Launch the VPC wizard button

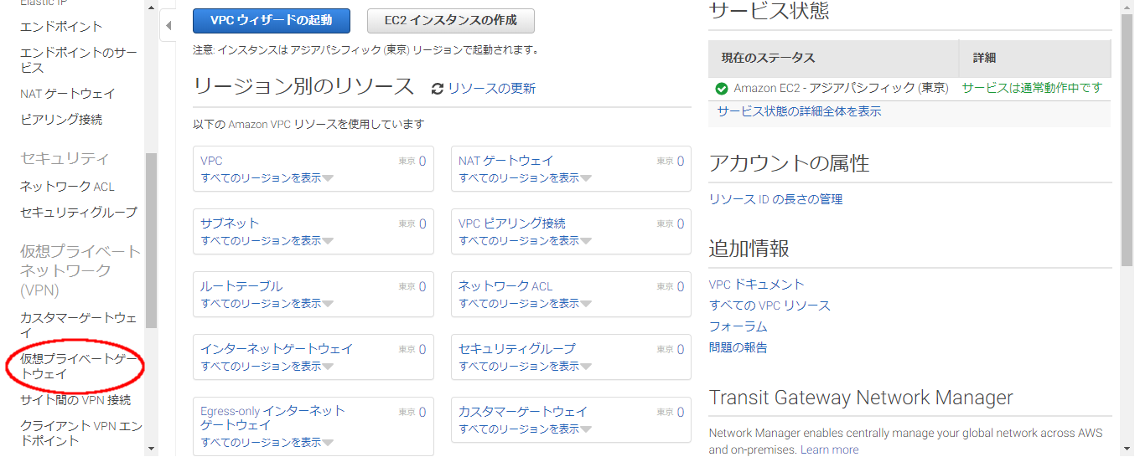(x=271, y=20)
